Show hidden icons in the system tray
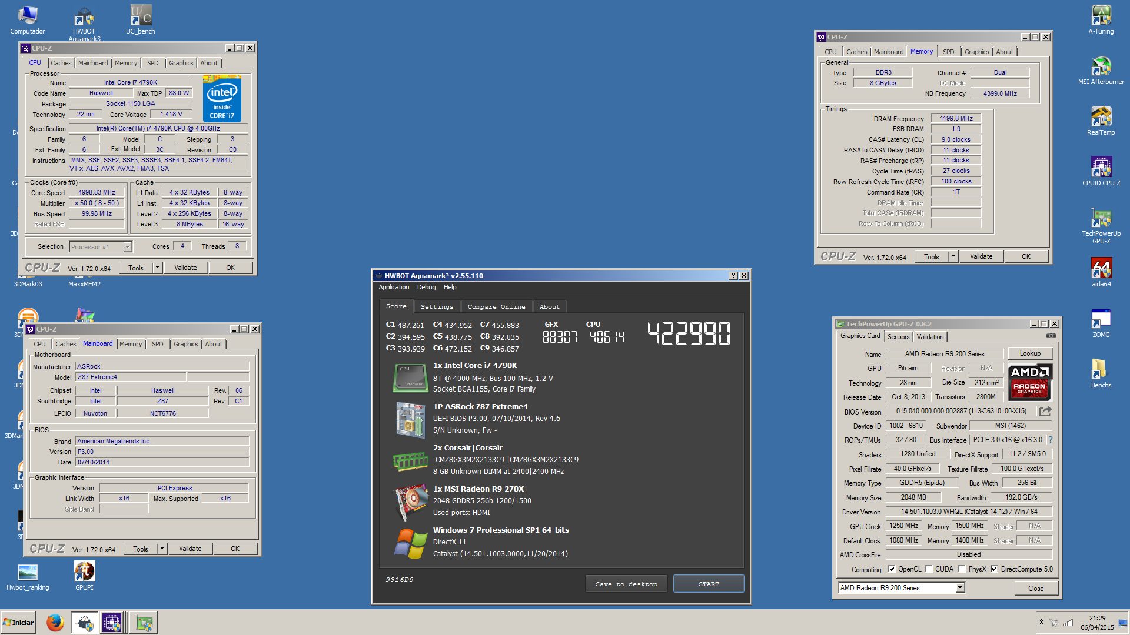 pos(1041,622)
